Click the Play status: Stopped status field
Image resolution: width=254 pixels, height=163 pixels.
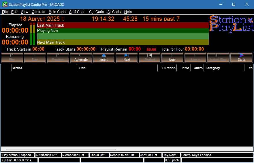[17, 155]
